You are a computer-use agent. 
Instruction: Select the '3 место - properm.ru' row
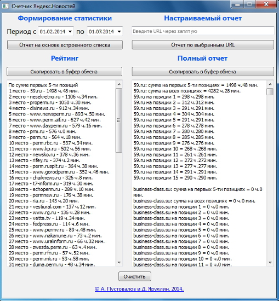(50, 102)
